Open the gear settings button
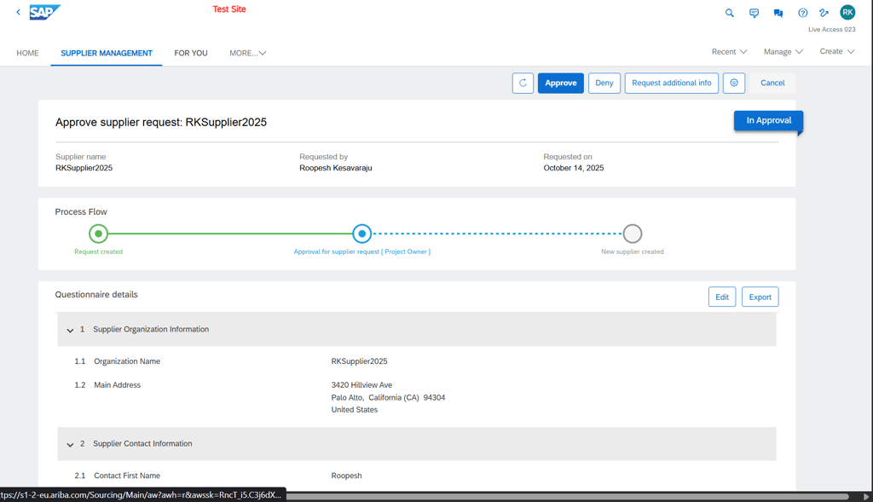 pos(734,83)
